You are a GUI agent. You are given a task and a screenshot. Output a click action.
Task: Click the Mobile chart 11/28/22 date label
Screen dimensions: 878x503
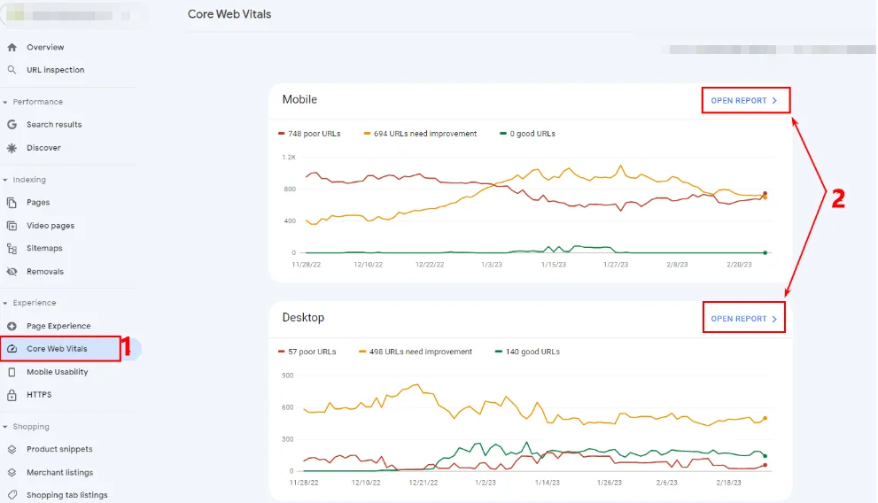pyautogui.click(x=307, y=265)
